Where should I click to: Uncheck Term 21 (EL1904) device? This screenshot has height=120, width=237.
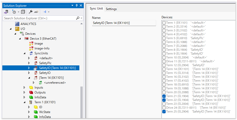pyautogui.click(x=164, y=96)
